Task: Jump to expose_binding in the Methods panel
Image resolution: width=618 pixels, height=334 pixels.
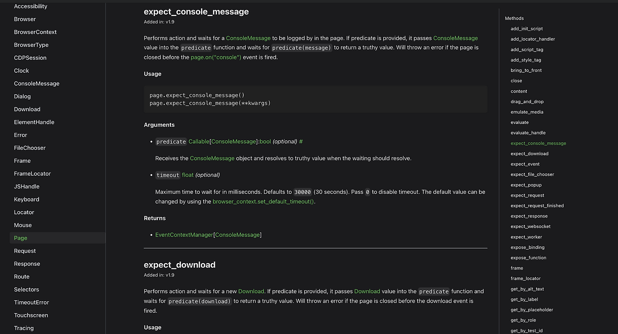Action: pyautogui.click(x=527, y=247)
